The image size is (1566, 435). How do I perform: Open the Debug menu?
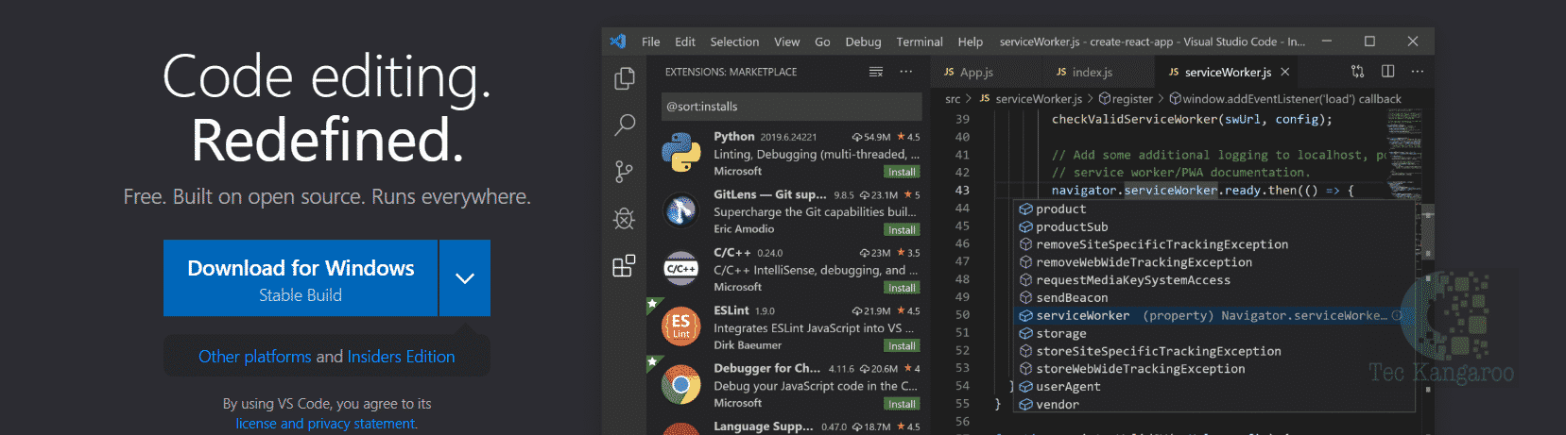[863, 42]
